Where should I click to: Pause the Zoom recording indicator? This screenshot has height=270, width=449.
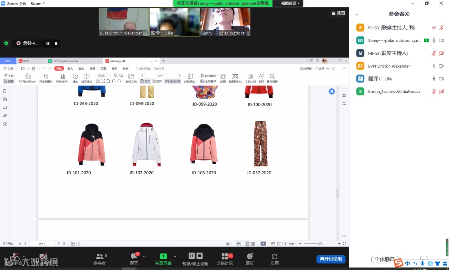click(48, 44)
